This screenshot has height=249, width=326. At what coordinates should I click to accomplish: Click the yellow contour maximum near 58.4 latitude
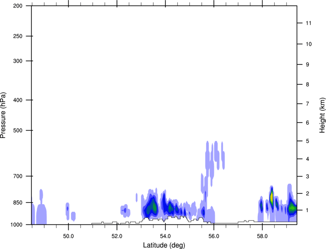coord(271,198)
